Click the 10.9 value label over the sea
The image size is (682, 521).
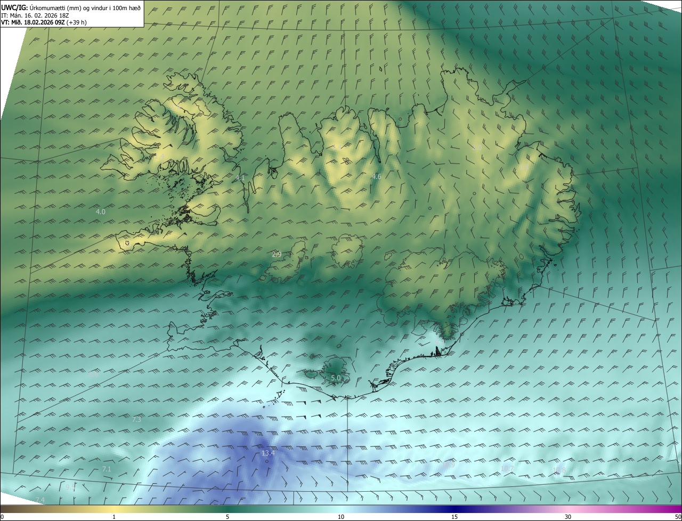(449, 465)
